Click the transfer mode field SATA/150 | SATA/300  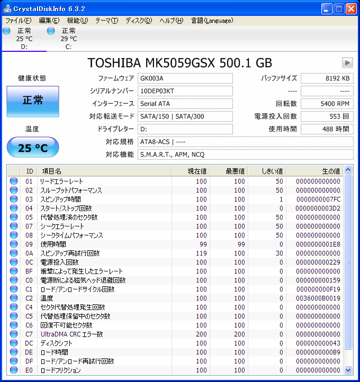[185, 116]
